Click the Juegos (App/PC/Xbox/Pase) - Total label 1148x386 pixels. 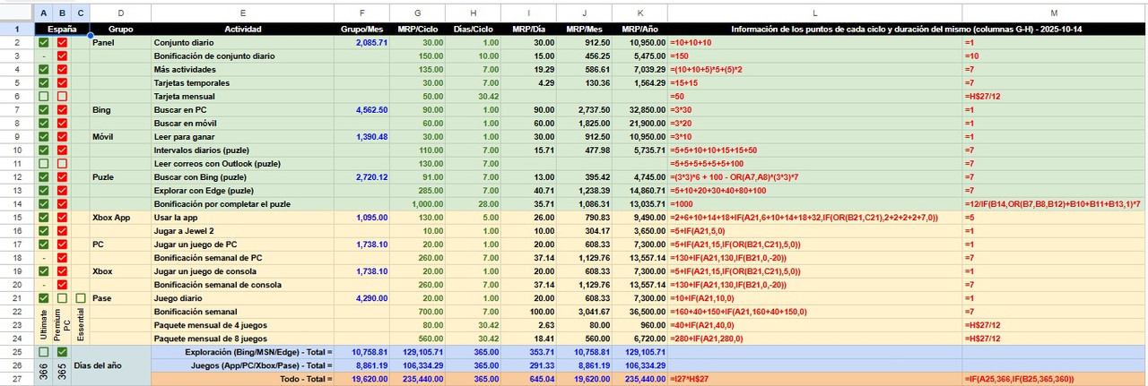tap(242, 365)
